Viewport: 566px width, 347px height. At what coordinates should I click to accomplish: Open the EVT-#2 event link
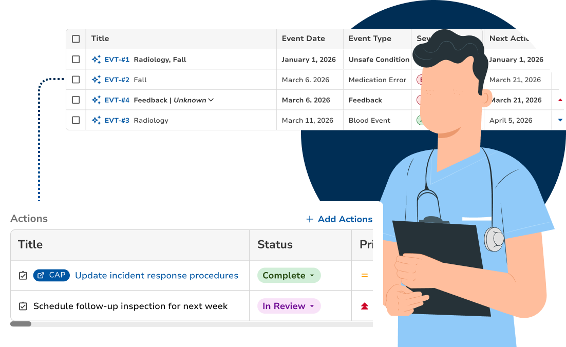117,80
